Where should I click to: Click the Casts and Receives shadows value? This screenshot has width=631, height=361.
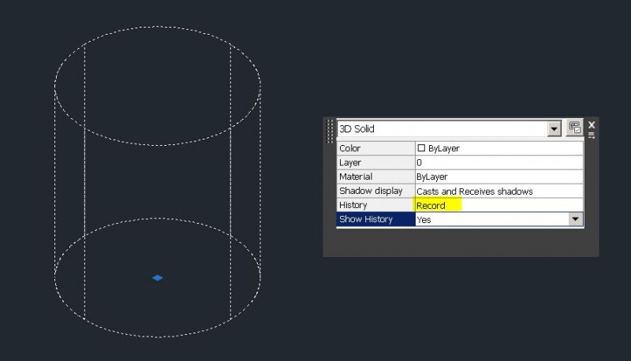[x=499, y=191]
